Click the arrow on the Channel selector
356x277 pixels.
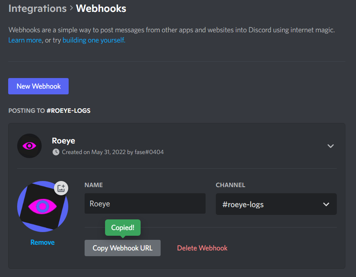click(x=326, y=204)
